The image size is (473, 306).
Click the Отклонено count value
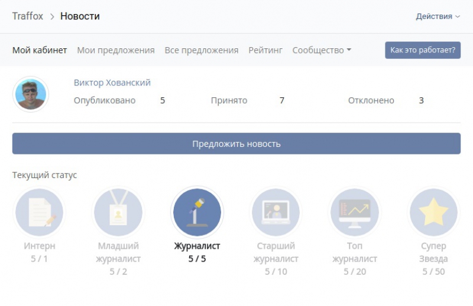click(x=422, y=100)
